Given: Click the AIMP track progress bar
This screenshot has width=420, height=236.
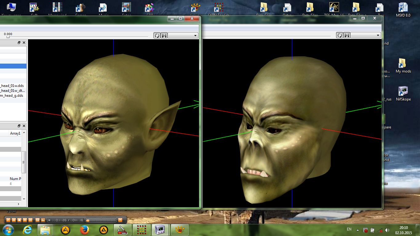Looking at the screenshot, I should coord(101,220).
